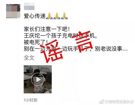Open the video thumbnail's hospital bed area
135x105 pixels.
tap(45, 70)
